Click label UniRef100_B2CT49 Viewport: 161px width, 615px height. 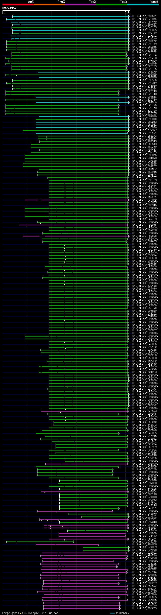tap(144, 91)
